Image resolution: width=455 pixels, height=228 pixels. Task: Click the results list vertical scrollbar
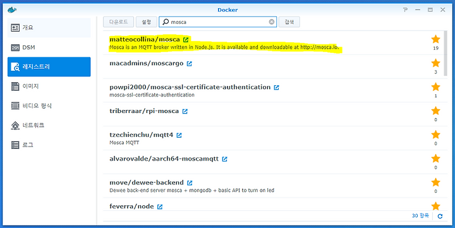coord(446,54)
